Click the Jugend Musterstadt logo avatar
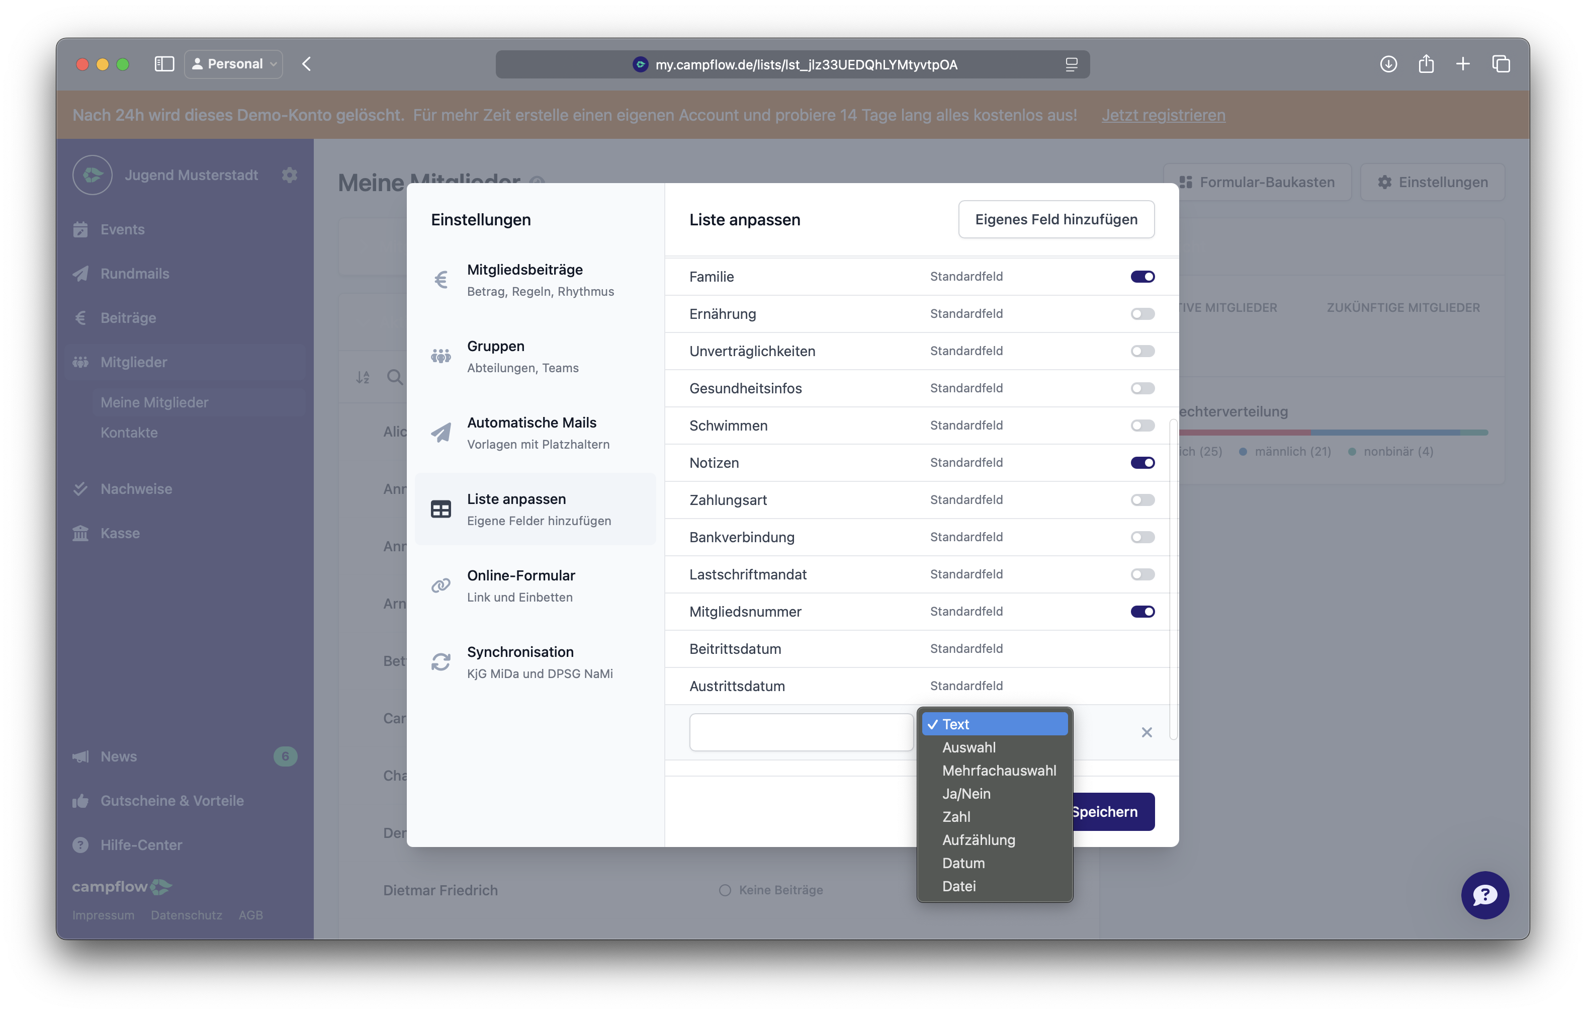The height and width of the screenshot is (1014, 1586). click(92, 175)
